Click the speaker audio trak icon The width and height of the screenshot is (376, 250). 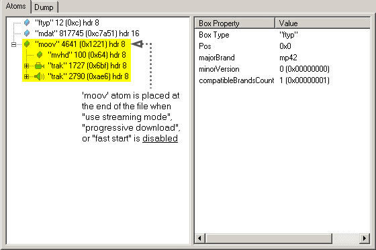click(x=40, y=76)
